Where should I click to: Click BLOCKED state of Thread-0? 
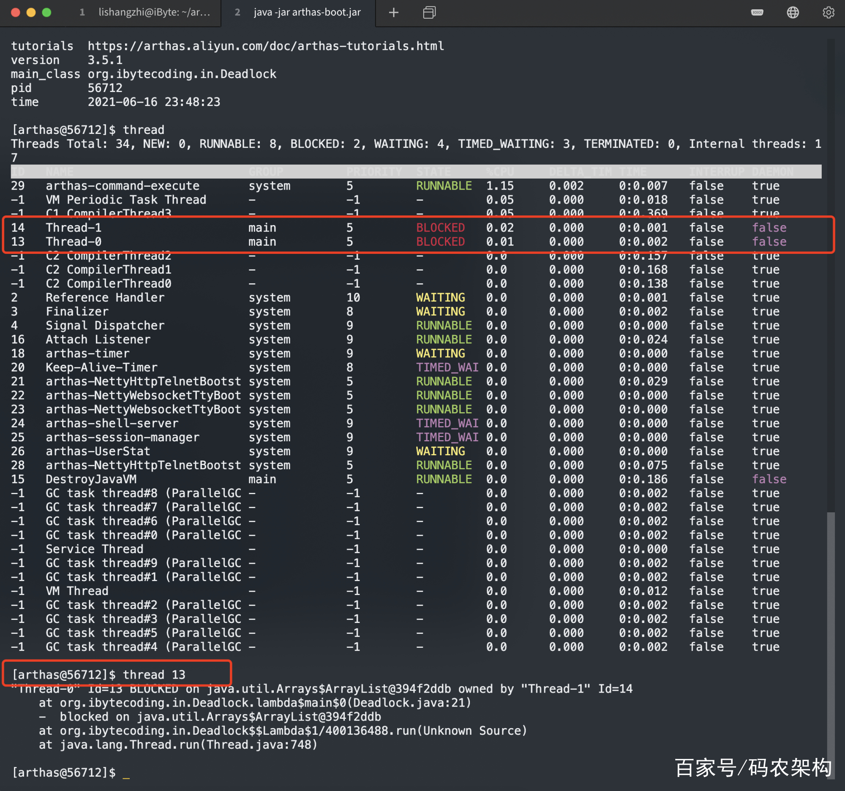pos(440,242)
